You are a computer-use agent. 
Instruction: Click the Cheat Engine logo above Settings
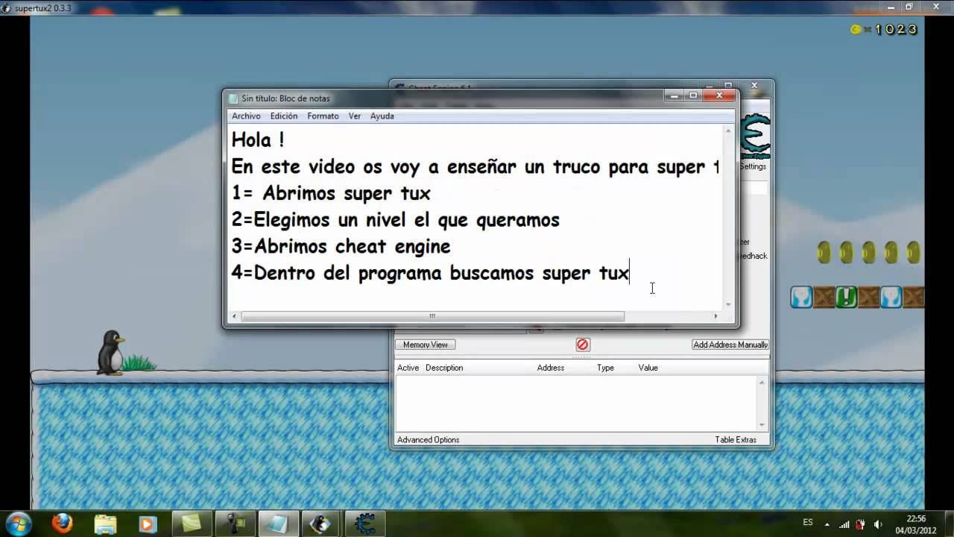[x=755, y=137]
